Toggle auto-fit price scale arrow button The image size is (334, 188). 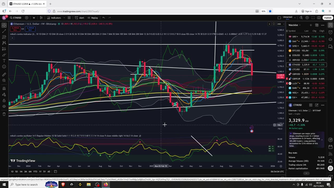pos(269,24)
